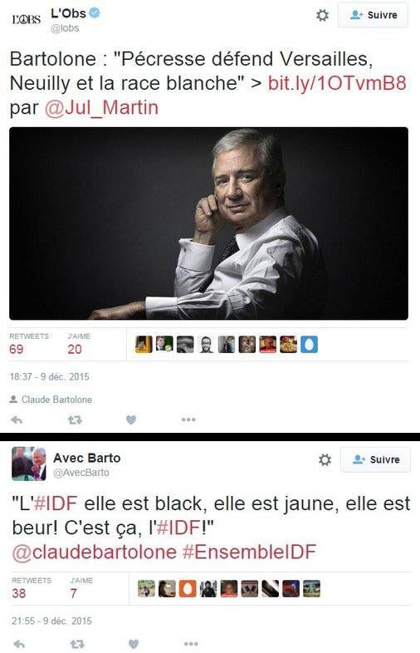Retweet the Avec Barto tweet
420x653 pixels.
(x=77, y=644)
